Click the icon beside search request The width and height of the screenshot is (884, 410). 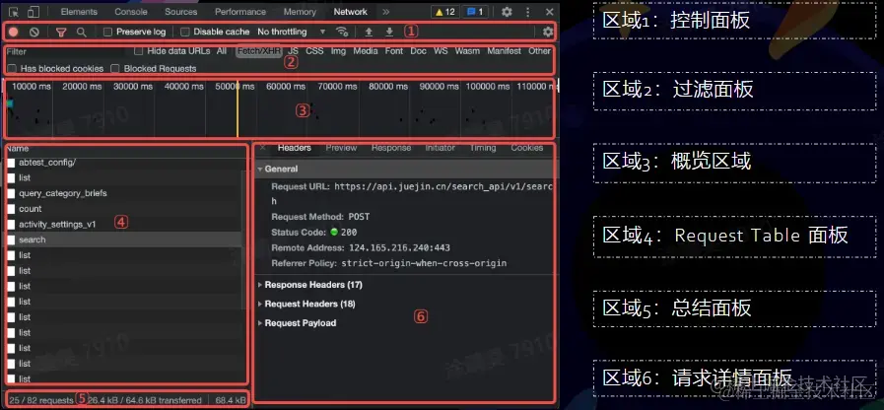11,239
